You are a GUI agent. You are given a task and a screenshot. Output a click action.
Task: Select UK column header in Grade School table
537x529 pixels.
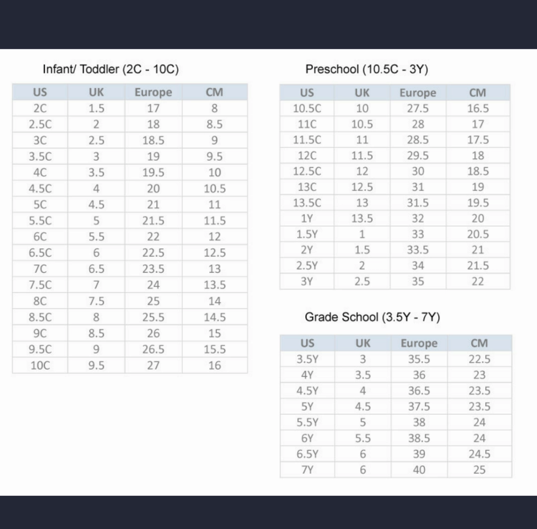[363, 343]
